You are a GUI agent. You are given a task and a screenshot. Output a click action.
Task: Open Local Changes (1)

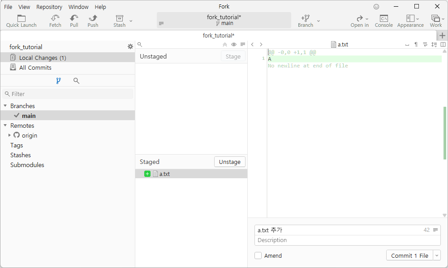pyautogui.click(x=68, y=58)
